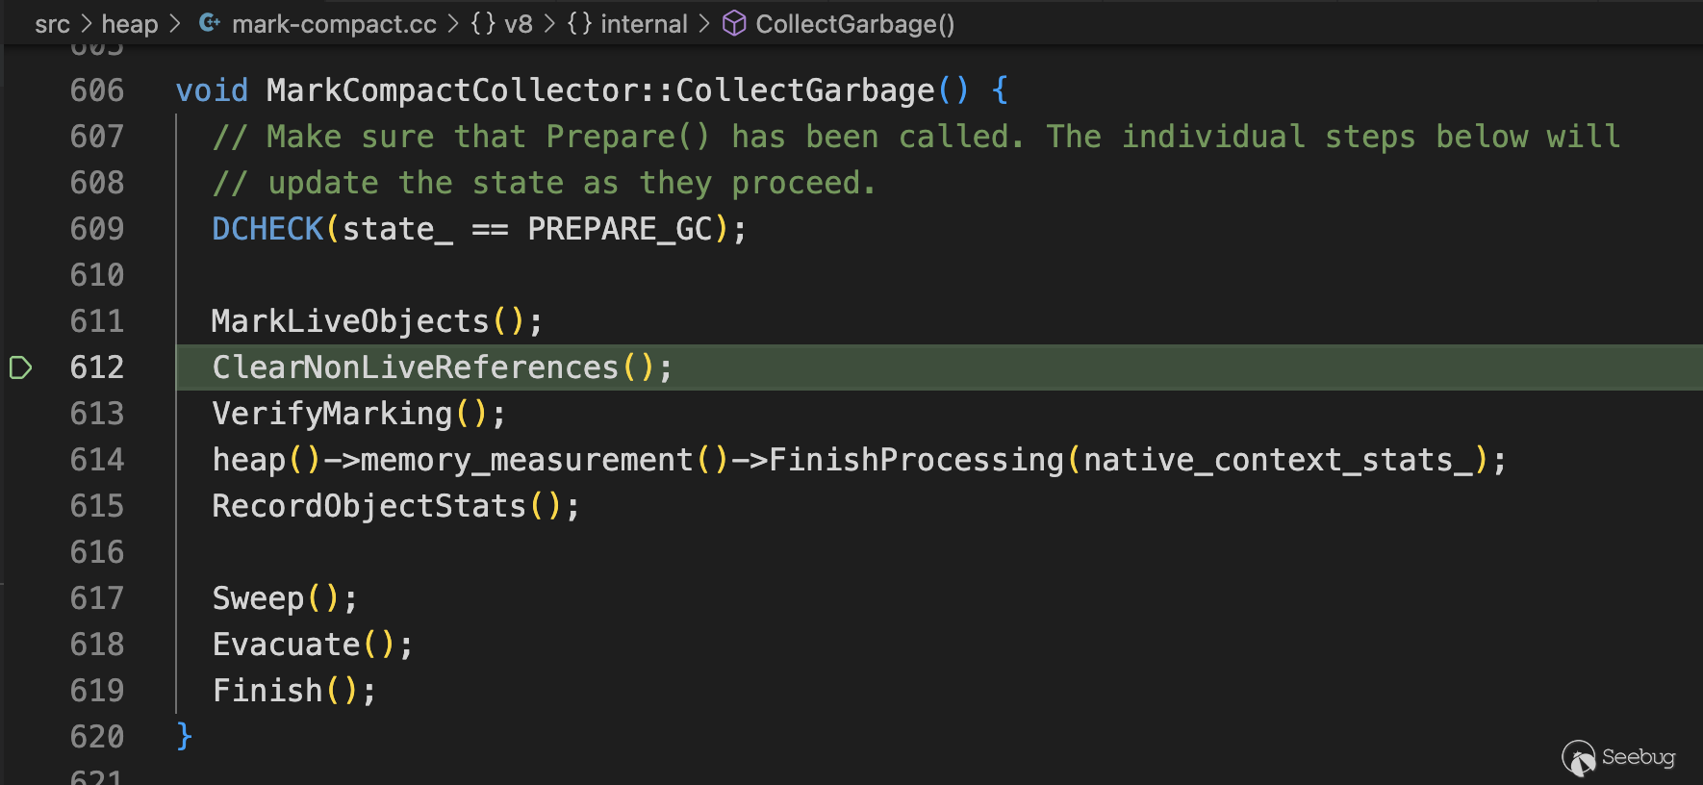Open the src breadcrumb folder
1703x785 pixels.
[52, 24]
